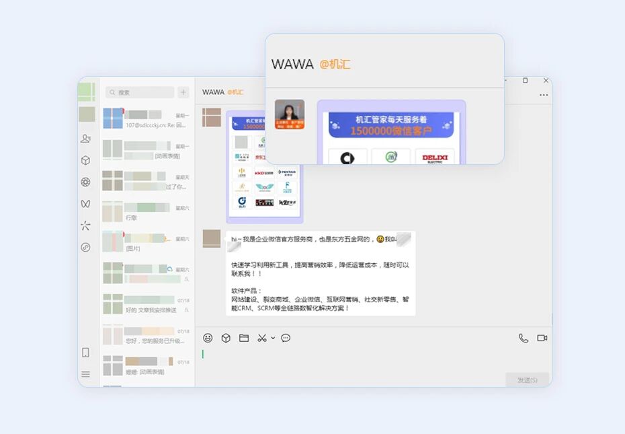Click the spark-shaped sidebar icon
This screenshot has width=625, height=434.
[85, 225]
